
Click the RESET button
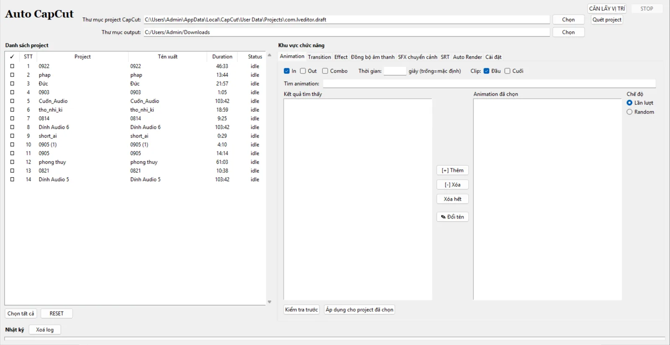point(57,314)
